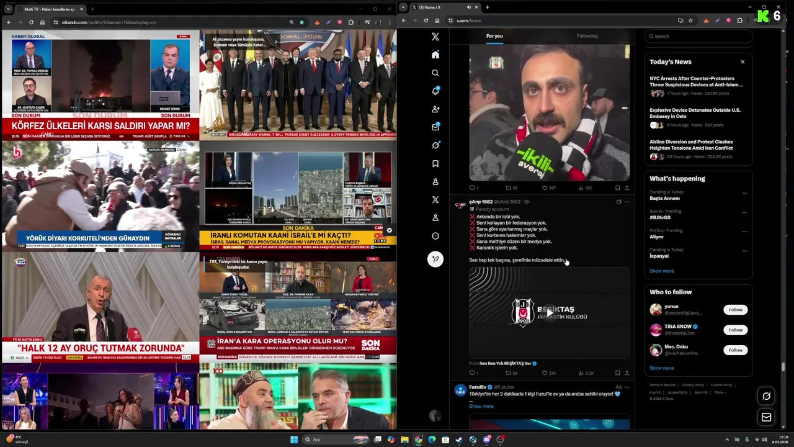Open Profile icon in X sidebar

click(x=435, y=218)
